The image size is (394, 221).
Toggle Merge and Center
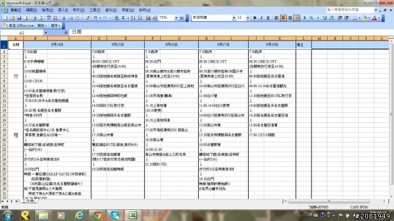tap(297, 18)
